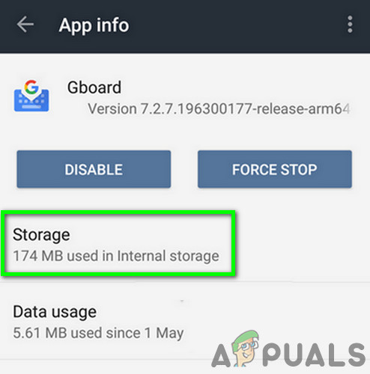This screenshot has width=370, height=374.
Task: Select the Gboard app name label
Action: (94, 88)
